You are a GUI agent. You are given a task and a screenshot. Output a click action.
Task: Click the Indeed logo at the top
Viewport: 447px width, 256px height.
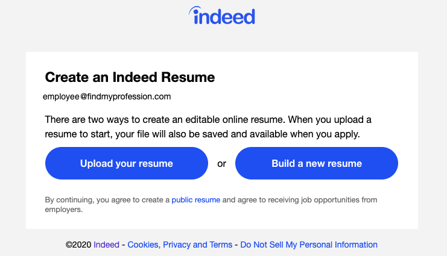(222, 16)
